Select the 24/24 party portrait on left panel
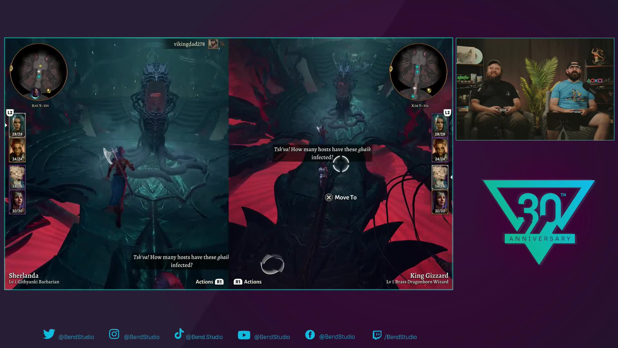Image resolution: width=618 pixels, height=348 pixels. coord(17,150)
